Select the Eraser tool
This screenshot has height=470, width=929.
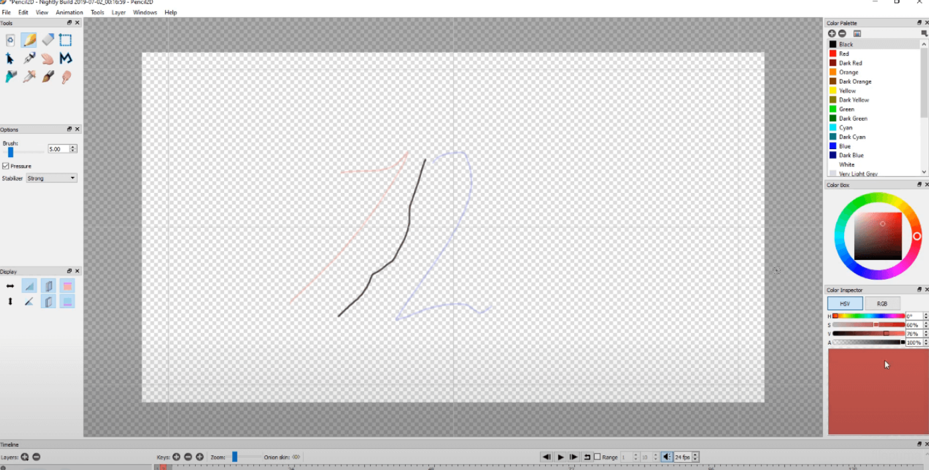pyautogui.click(x=47, y=40)
